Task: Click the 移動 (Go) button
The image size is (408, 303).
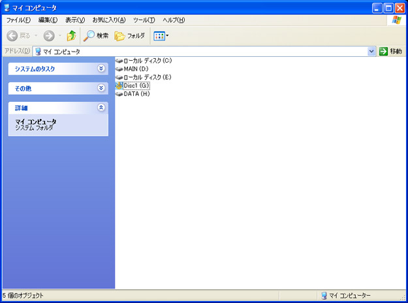Action: [391, 51]
